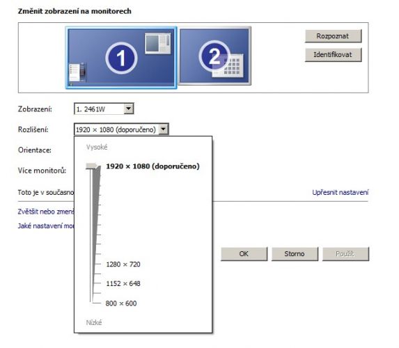Click the number 2 circle icon

tap(214, 56)
